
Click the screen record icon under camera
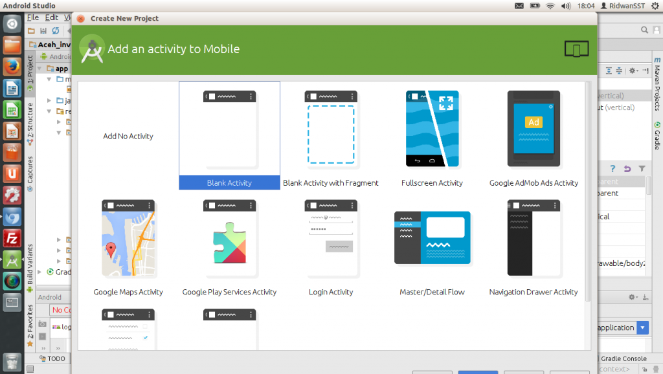click(x=42, y=336)
